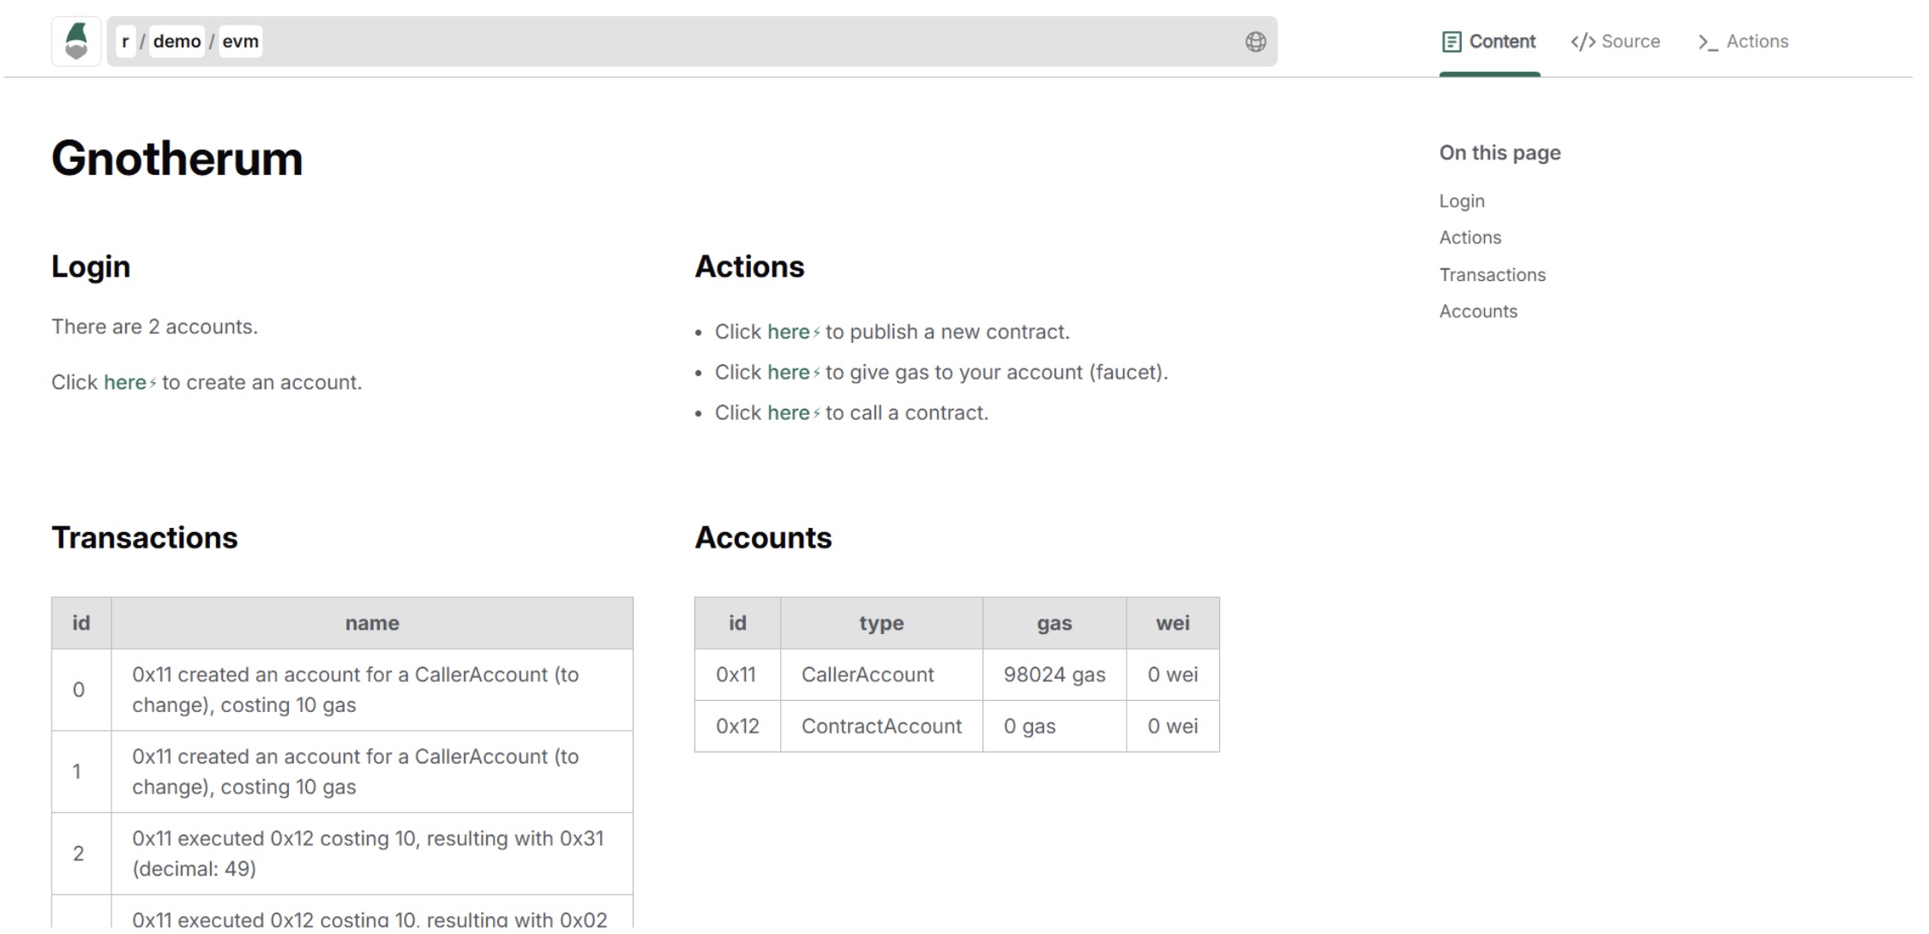Click 'There are 2 accounts.' text

pyautogui.click(x=154, y=326)
